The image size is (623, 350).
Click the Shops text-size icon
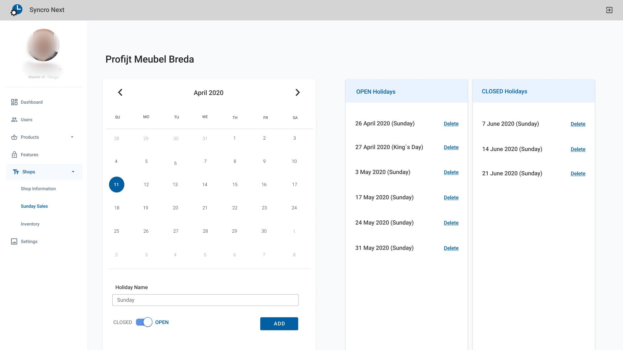click(x=16, y=172)
